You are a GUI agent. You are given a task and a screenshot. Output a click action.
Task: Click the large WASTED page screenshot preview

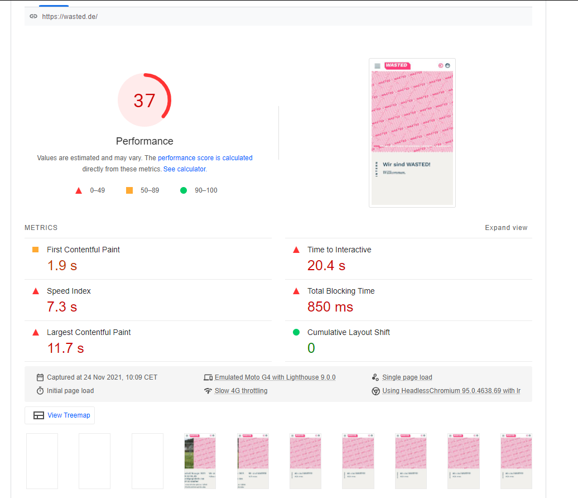(412, 133)
